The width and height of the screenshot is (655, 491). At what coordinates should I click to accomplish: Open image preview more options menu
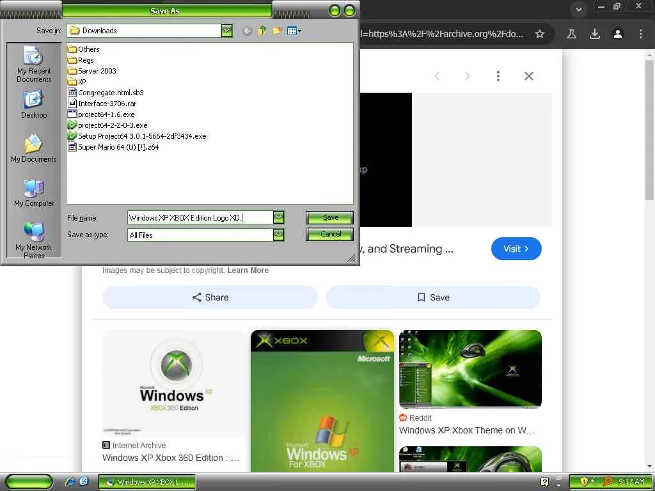pos(498,76)
